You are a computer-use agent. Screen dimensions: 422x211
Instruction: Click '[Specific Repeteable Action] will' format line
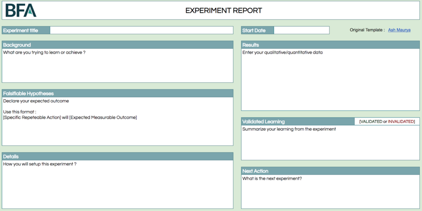pos(70,117)
